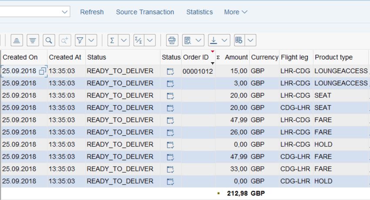370x200 pixels.
Task: Expand the export options dropdown arrow
Action: coord(225,40)
